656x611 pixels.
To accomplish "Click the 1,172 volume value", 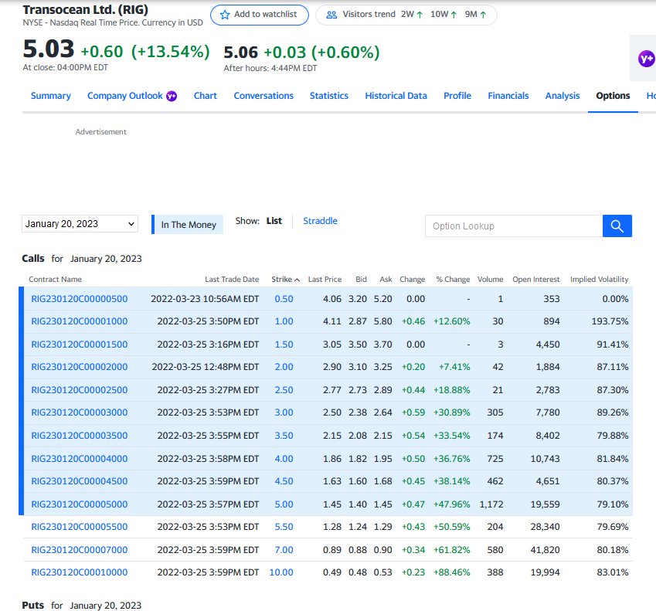I will [x=491, y=504].
